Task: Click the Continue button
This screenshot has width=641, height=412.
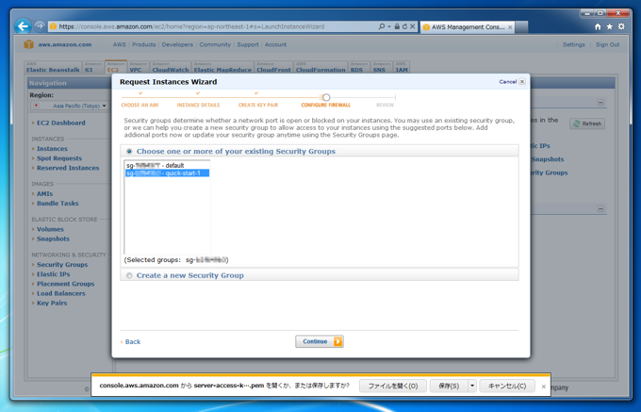Action: click(x=320, y=341)
